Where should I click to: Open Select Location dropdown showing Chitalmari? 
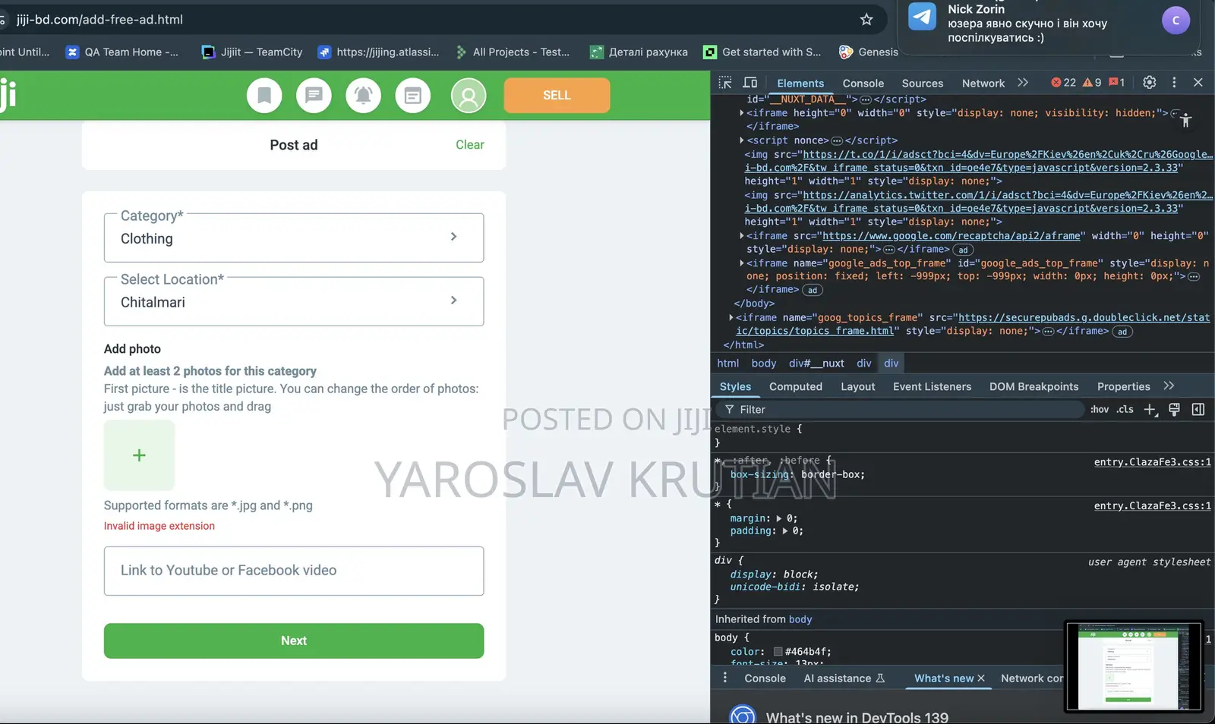pos(294,301)
